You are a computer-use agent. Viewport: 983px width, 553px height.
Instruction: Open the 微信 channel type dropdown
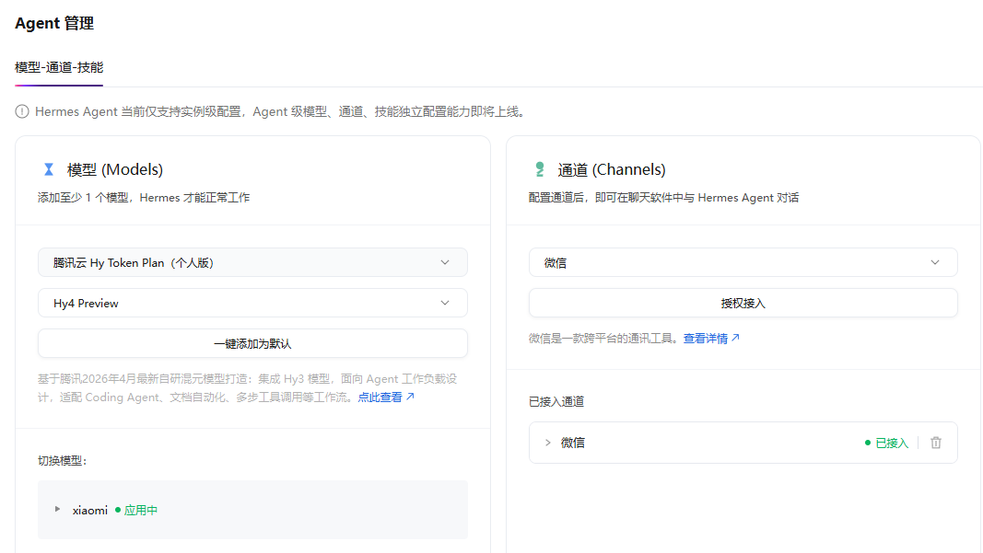743,262
